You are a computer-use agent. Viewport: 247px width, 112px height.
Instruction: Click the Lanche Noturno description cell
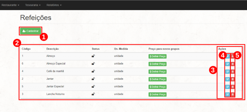click(x=56, y=94)
